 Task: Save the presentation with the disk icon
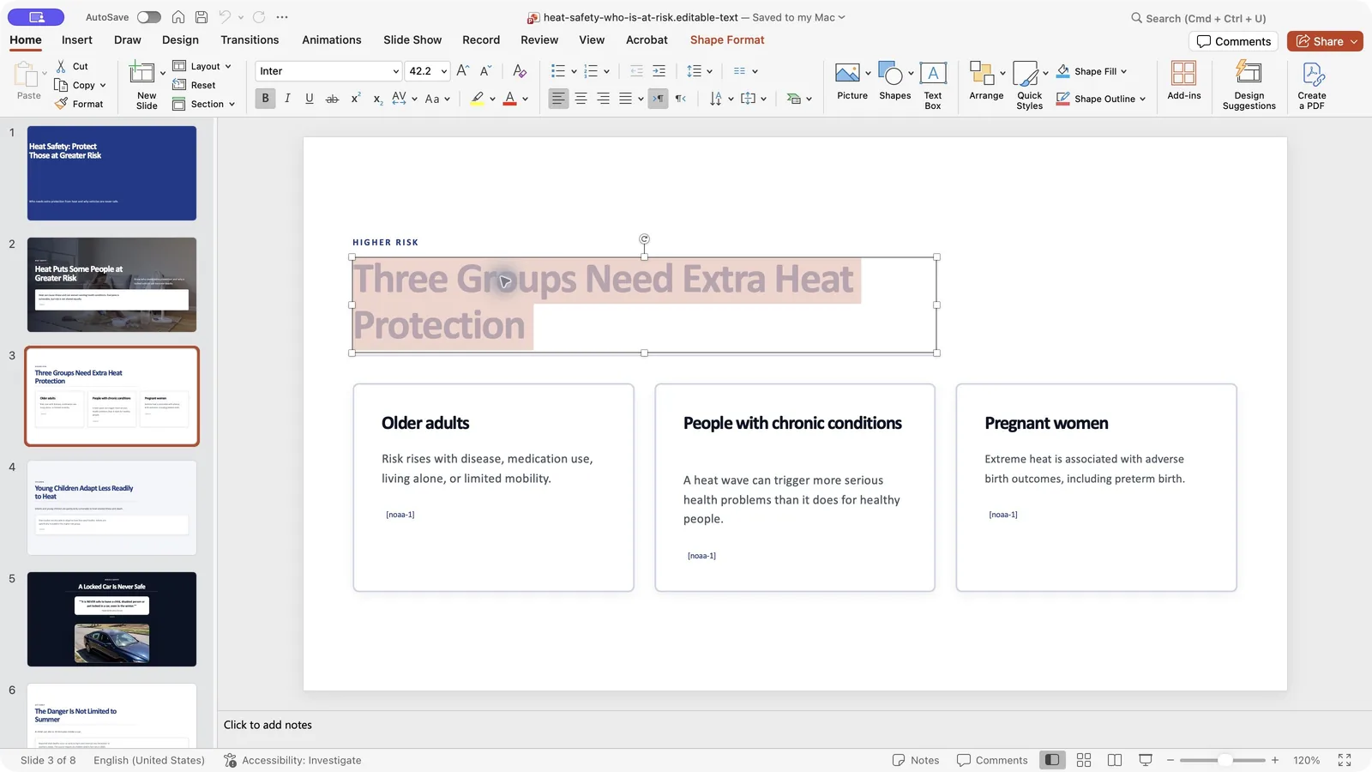tap(202, 17)
